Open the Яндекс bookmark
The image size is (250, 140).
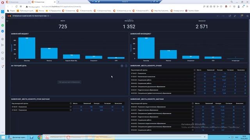click(11, 11)
